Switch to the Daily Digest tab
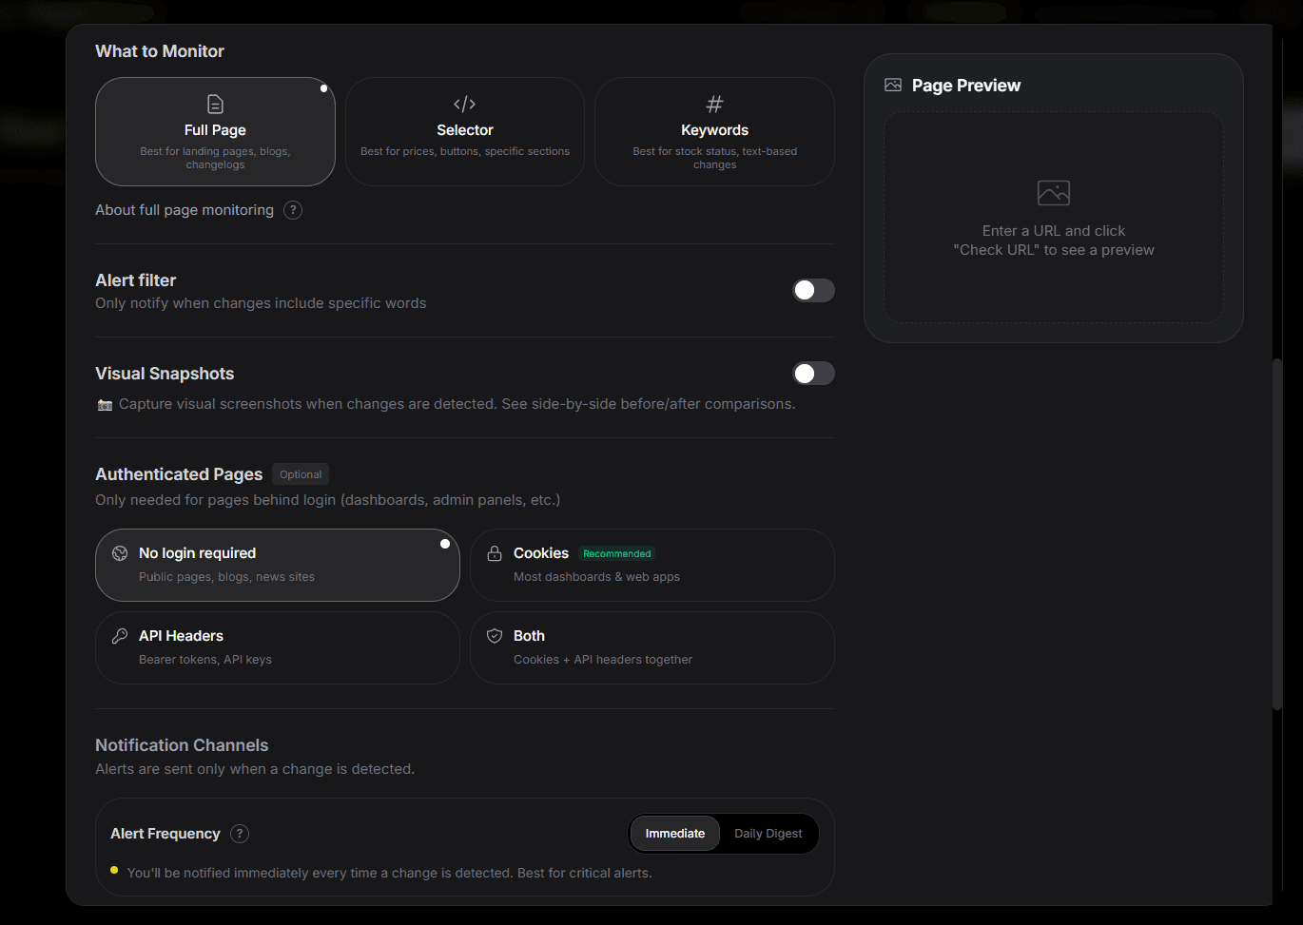 pos(768,833)
